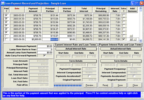Image resolution: width=144 pixels, height=100 pixels.
Task: Toggle Payments Accelerated under Payment Interest Rate terms
Action: pos(134,76)
